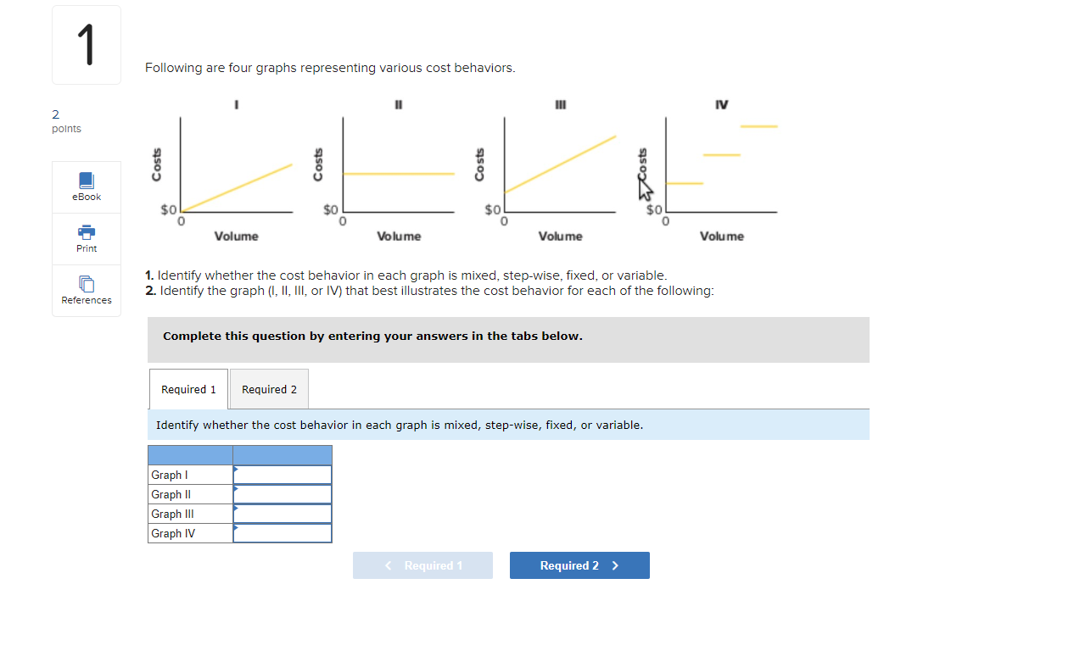Click the Graph I row label
1091x662 pixels.
pos(170,475)
